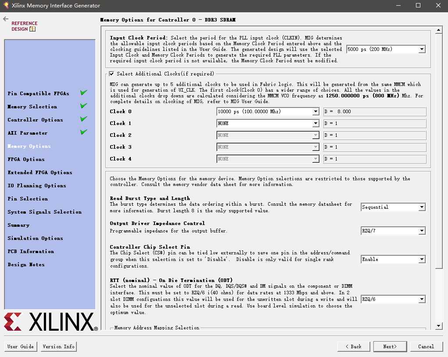
Task: Click the REFERENCE DESIGN link
Action: (24, 26)
